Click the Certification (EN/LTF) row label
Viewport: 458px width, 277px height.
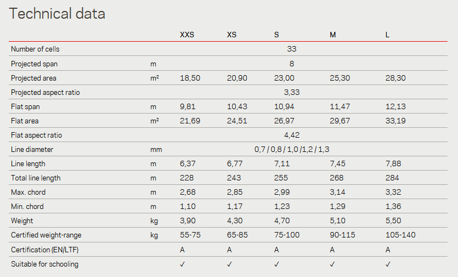(x=44, y=250)
